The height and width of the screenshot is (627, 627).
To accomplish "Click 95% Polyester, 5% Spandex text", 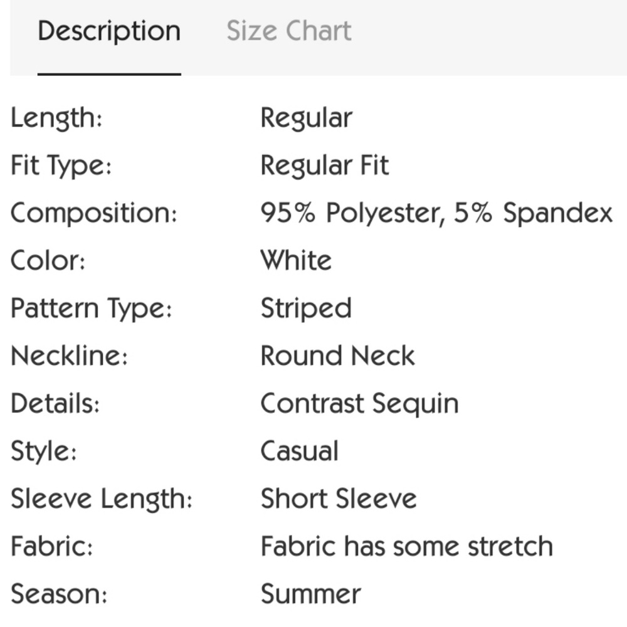I will pos(436,214).
